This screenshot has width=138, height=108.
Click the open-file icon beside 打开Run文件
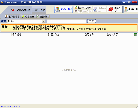(76, 7)
